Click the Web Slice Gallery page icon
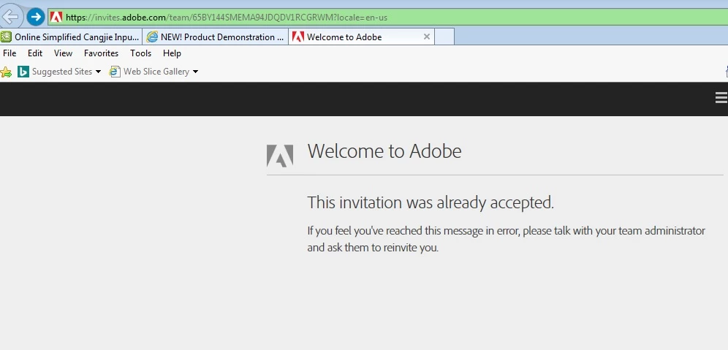728x350 pixels. pyautogui.click(x=115, y=72)
